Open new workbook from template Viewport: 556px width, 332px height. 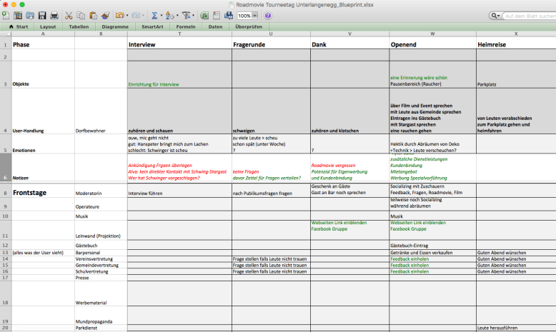[18, 15]
